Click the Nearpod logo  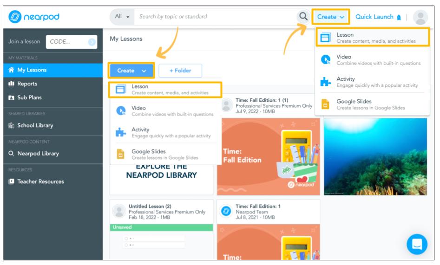point(33,17)
